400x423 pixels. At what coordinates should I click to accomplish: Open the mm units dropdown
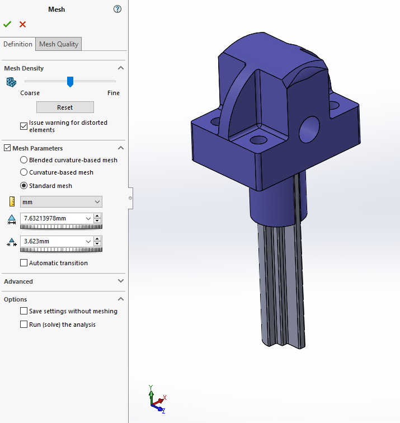click(x=61, y=201)
